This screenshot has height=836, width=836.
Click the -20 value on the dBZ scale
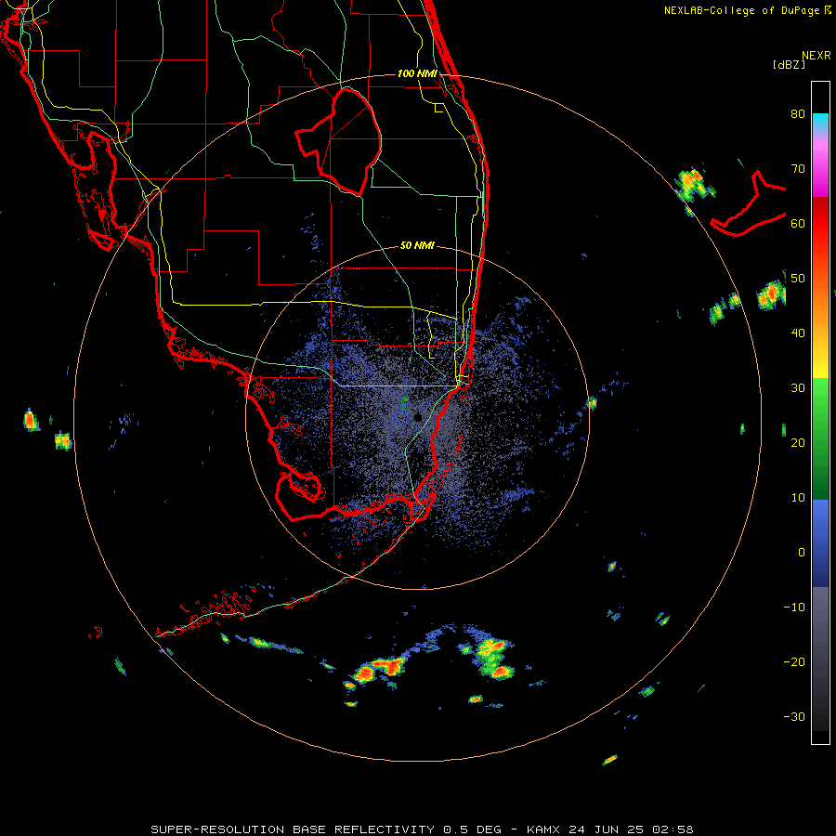(794, 662)
